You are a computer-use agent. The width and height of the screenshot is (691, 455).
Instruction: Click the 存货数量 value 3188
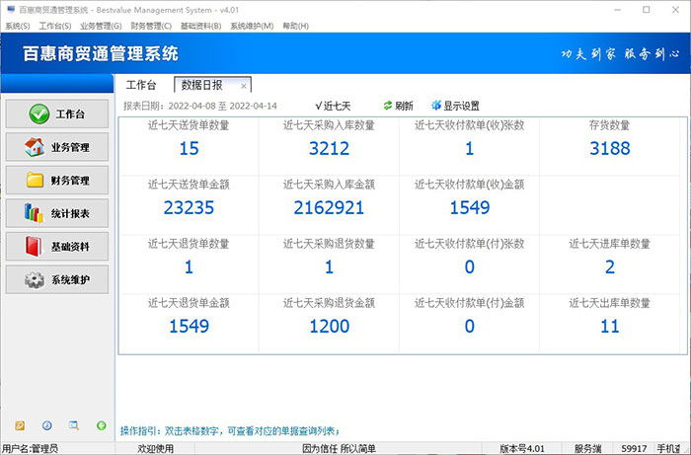[609, 149]
